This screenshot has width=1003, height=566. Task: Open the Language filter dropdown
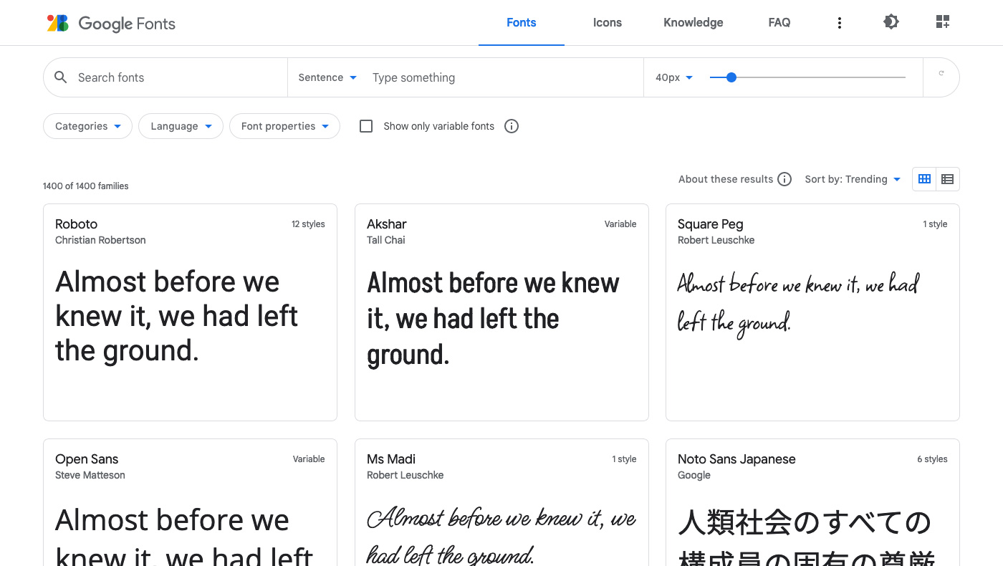[x=181, y=126]
